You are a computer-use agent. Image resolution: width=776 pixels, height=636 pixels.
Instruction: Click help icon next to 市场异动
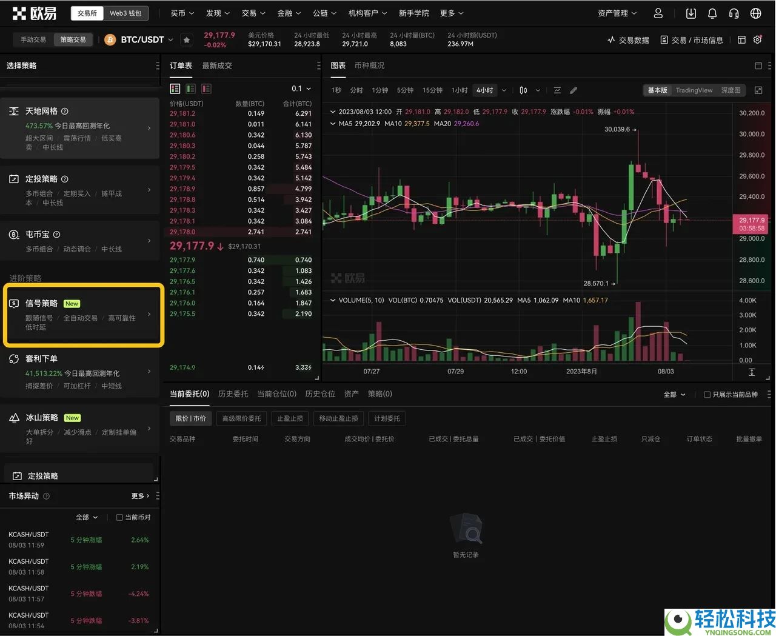click(x=47, y=496)
